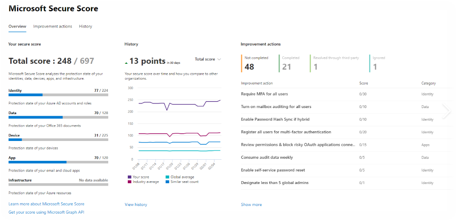Select the Not completed 48 status card

[256, 63]
